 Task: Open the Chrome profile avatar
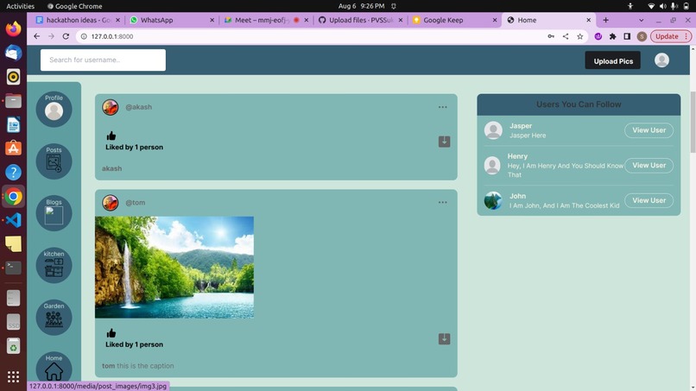pyautogui.click(x=642, y=36)
